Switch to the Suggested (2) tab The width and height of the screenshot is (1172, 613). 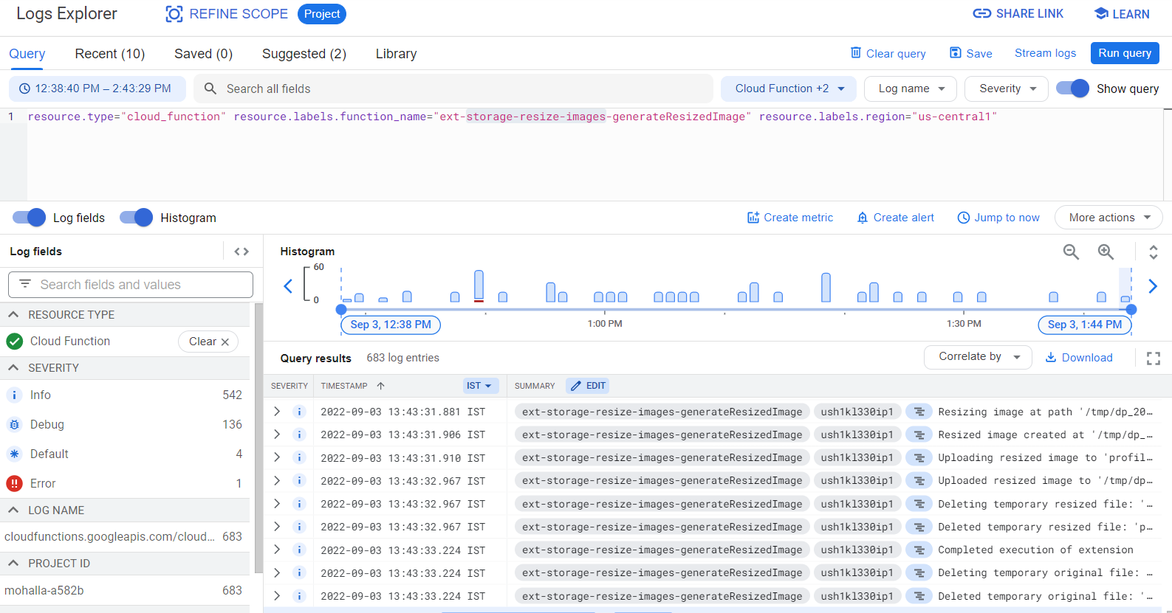tap(304, 54)
